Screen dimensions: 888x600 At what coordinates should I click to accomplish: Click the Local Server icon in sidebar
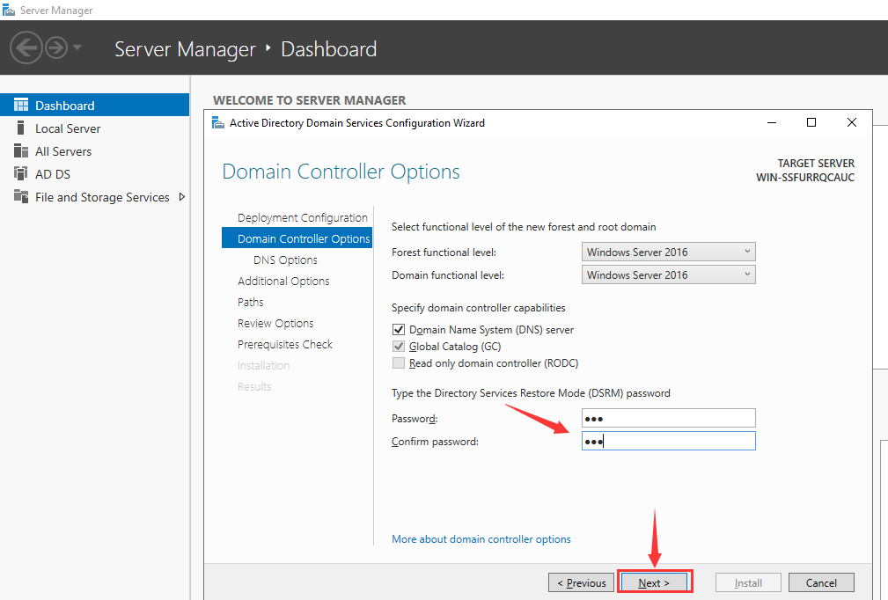[x=21, y=128]
